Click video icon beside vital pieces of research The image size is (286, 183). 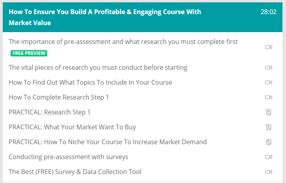point(269,67)
